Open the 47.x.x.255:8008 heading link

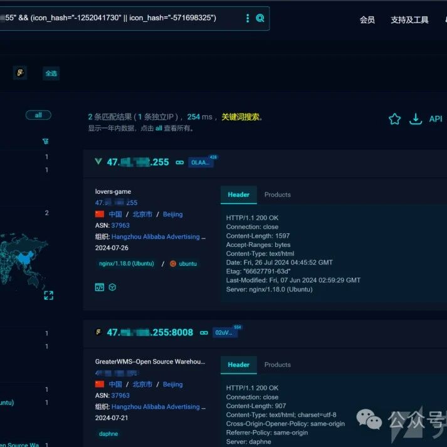(x=150, y=332)
